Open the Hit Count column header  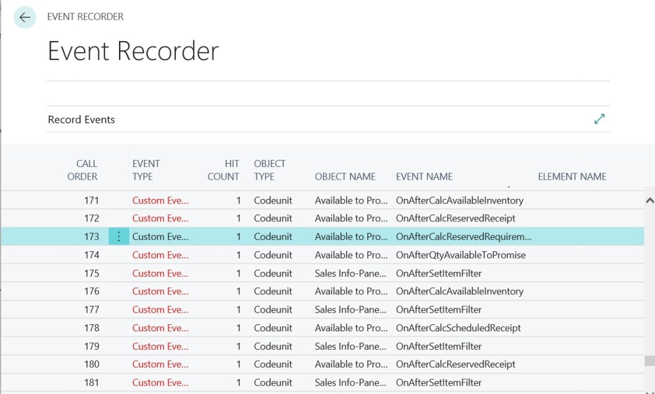(223, 170)
